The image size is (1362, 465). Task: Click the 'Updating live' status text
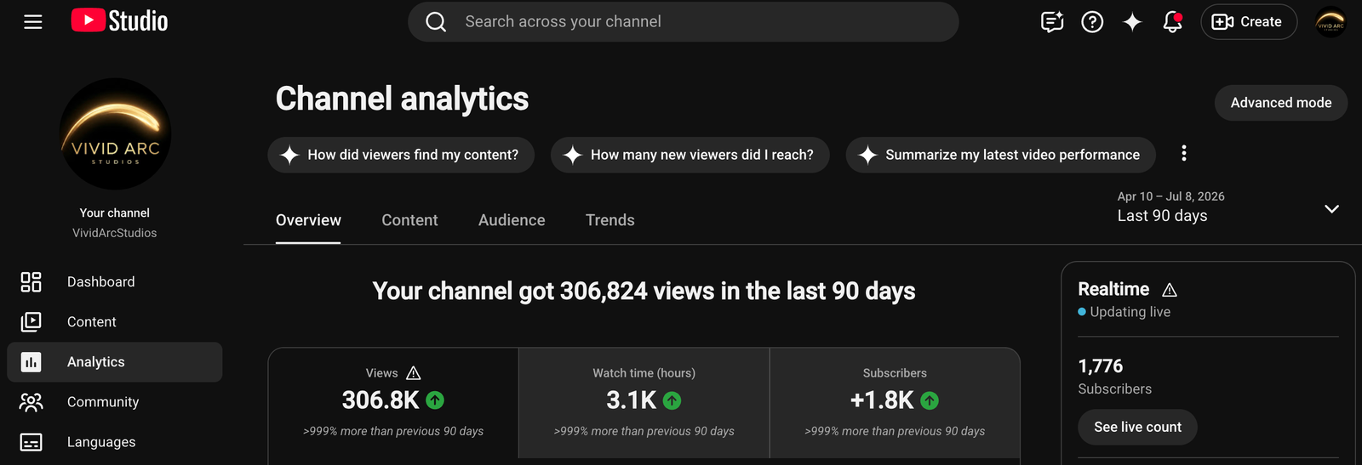[1130, 312]
